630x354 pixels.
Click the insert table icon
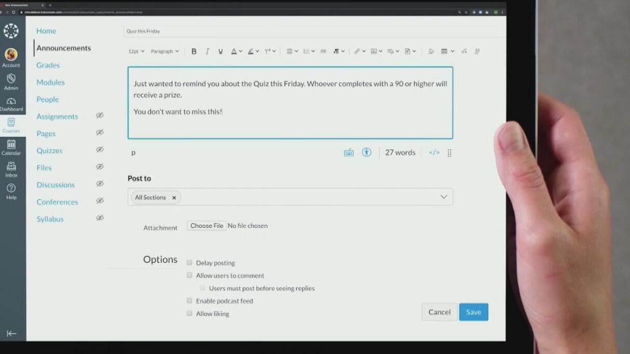444,51
